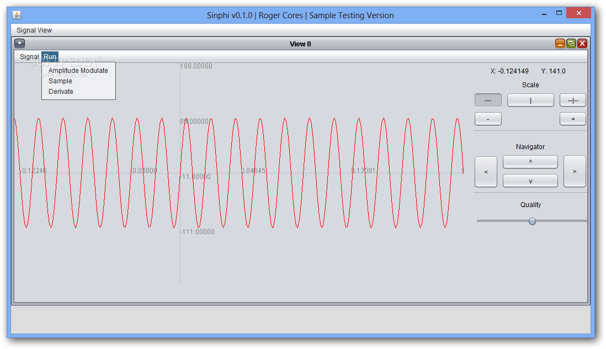
Task: Decrease scale with the minus button
Action: tap(488, 119)
